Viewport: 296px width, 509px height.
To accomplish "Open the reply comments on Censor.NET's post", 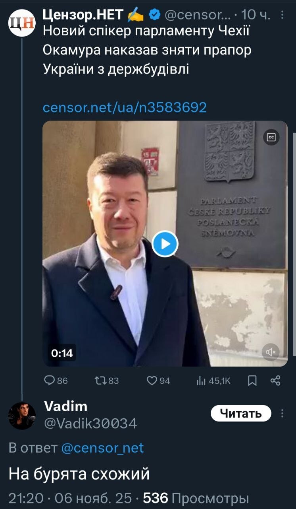I will click(49, 381).
